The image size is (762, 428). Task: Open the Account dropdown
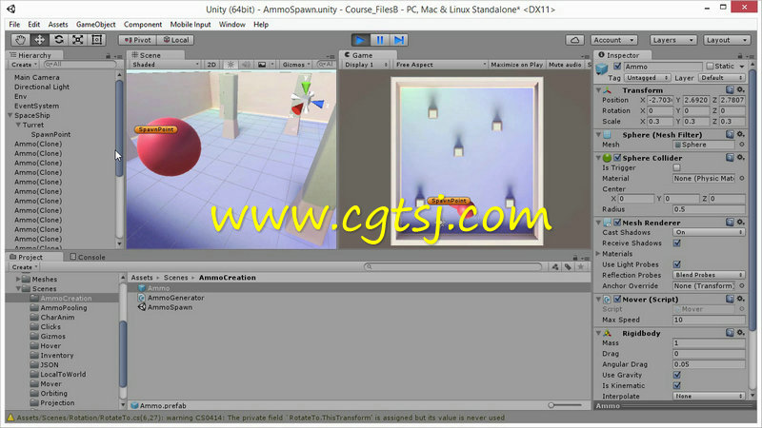click(x=613, y=40)
